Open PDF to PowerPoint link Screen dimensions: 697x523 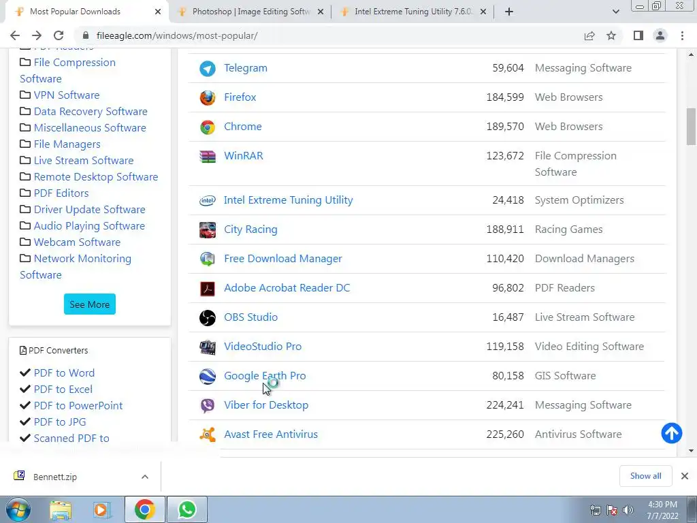pyautogui.click(x=78, y=406)
